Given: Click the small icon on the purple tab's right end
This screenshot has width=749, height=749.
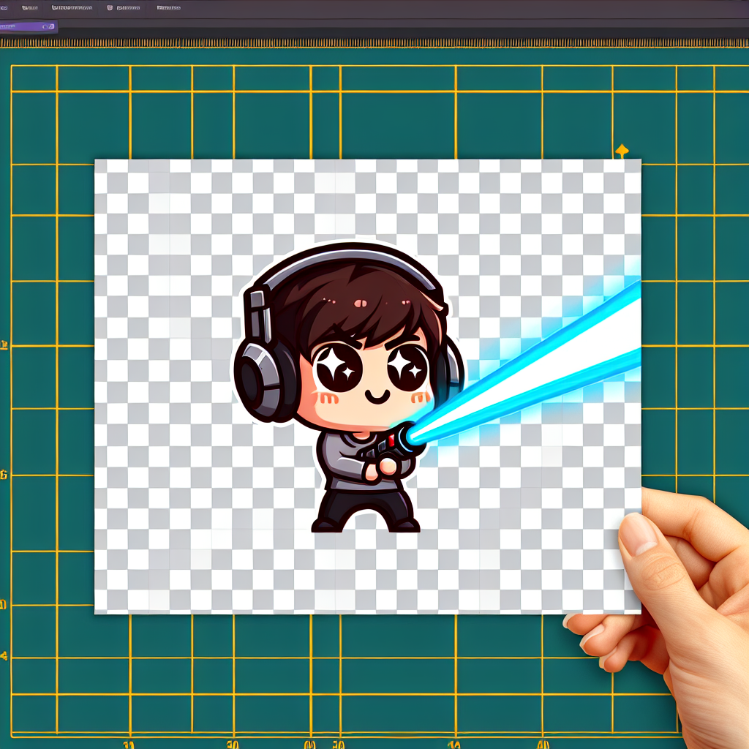Looking at the screenshot, I should point(50,27).
